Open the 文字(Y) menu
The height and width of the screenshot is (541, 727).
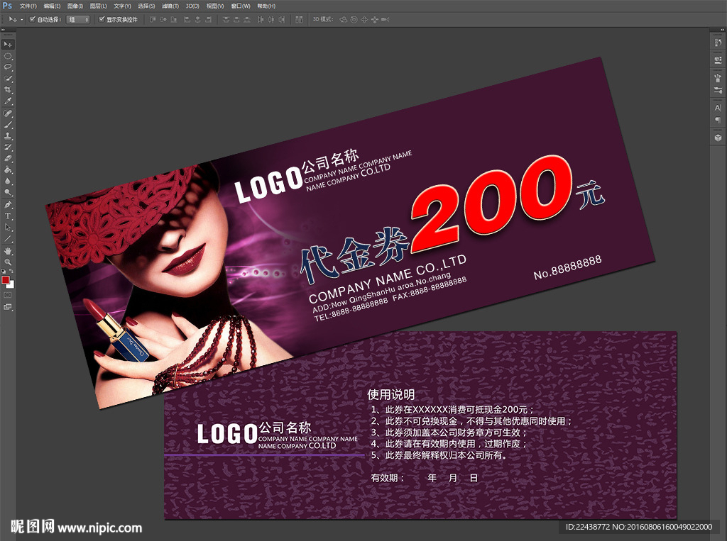[x=122, y=6]
